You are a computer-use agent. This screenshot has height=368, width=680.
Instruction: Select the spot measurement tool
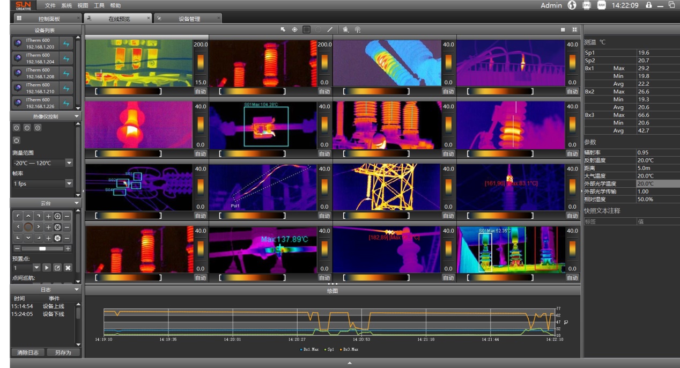coord(294,30)
